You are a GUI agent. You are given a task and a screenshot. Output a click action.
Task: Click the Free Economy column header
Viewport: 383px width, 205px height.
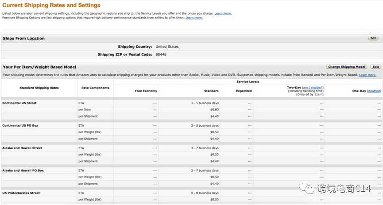coord(146,91)
